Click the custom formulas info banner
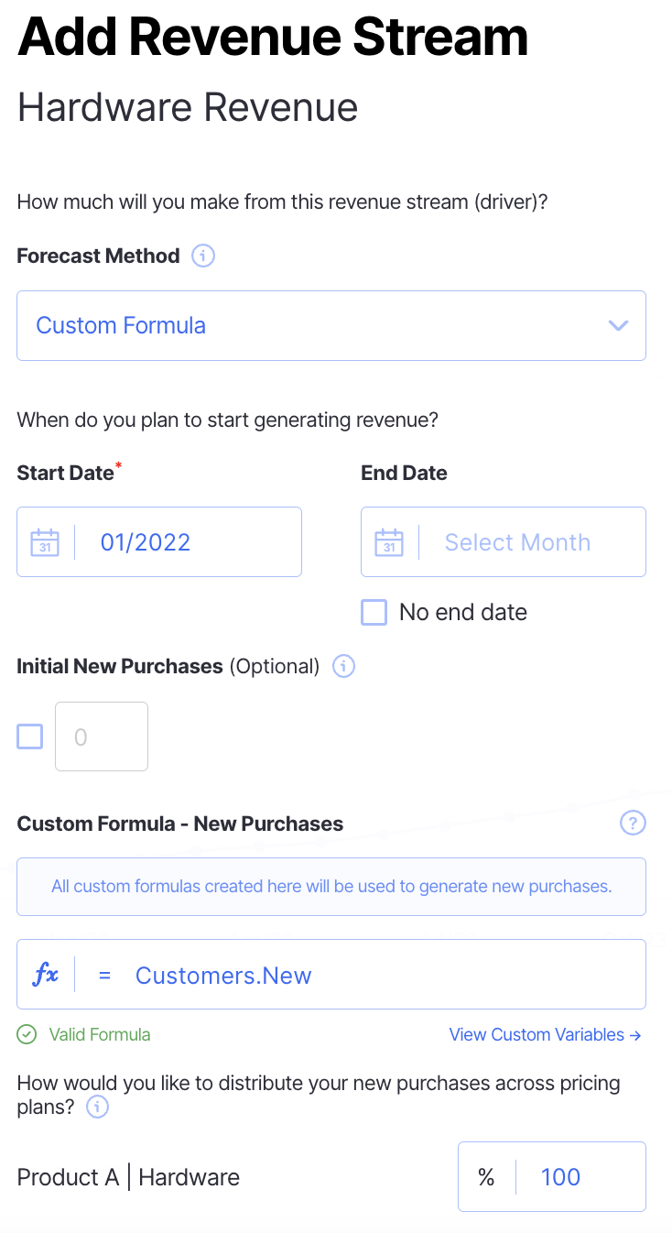The image size is (672, 1233). (331, 887)
